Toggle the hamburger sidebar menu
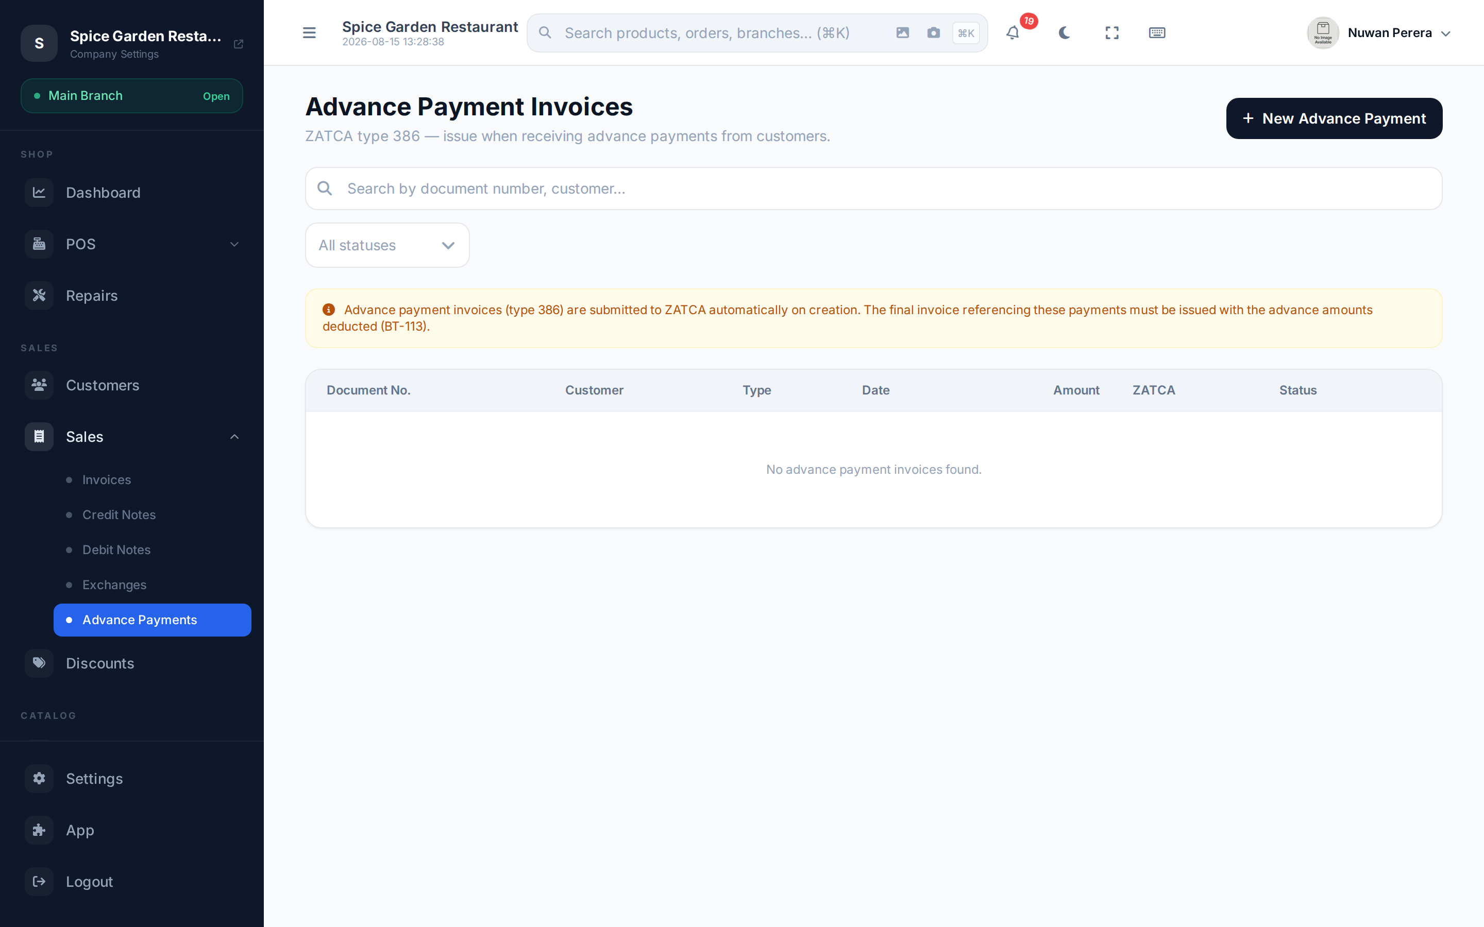Image resolution: width=1484 pixels, height=927 pixels. [309, 32]
